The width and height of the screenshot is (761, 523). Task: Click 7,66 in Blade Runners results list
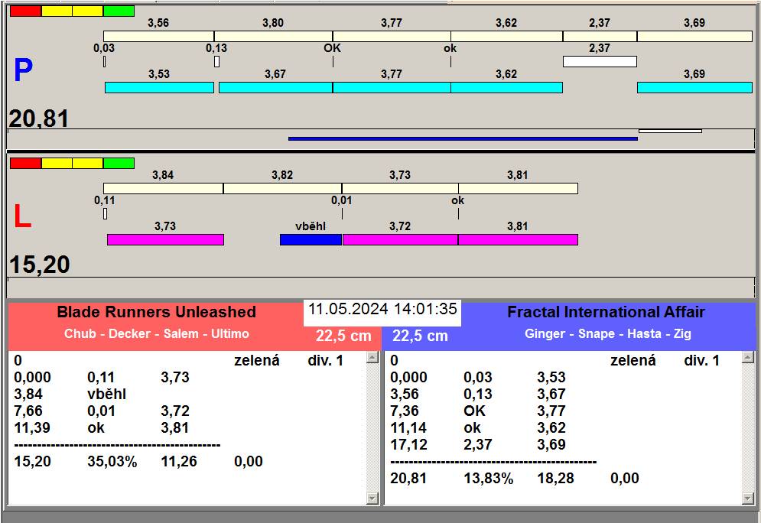[28, 411]
